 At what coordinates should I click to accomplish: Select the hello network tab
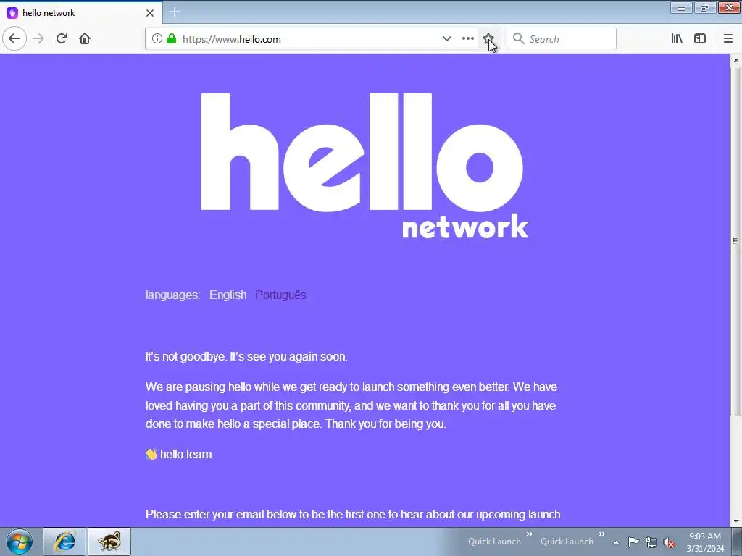click(81, 13)
